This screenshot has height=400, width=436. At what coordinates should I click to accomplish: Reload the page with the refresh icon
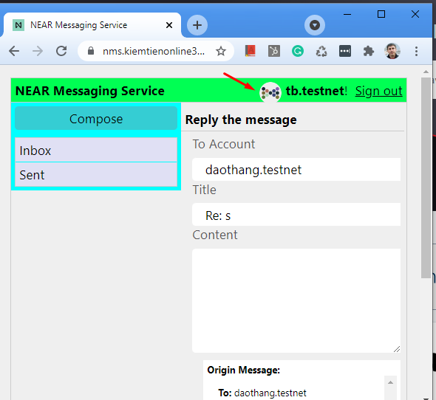[61, 51]
